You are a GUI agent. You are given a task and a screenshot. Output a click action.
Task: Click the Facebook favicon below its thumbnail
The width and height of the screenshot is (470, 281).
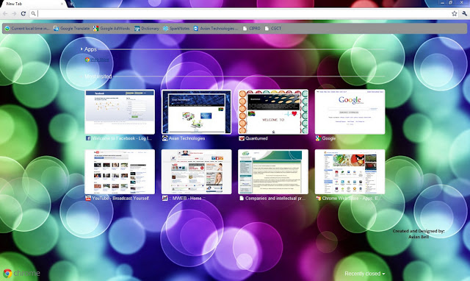(x=88, y=138)
